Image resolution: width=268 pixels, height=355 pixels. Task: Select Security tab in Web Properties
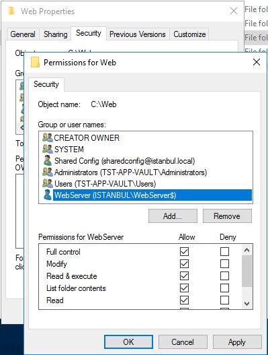pyautogui.click(x=89, y=33)
